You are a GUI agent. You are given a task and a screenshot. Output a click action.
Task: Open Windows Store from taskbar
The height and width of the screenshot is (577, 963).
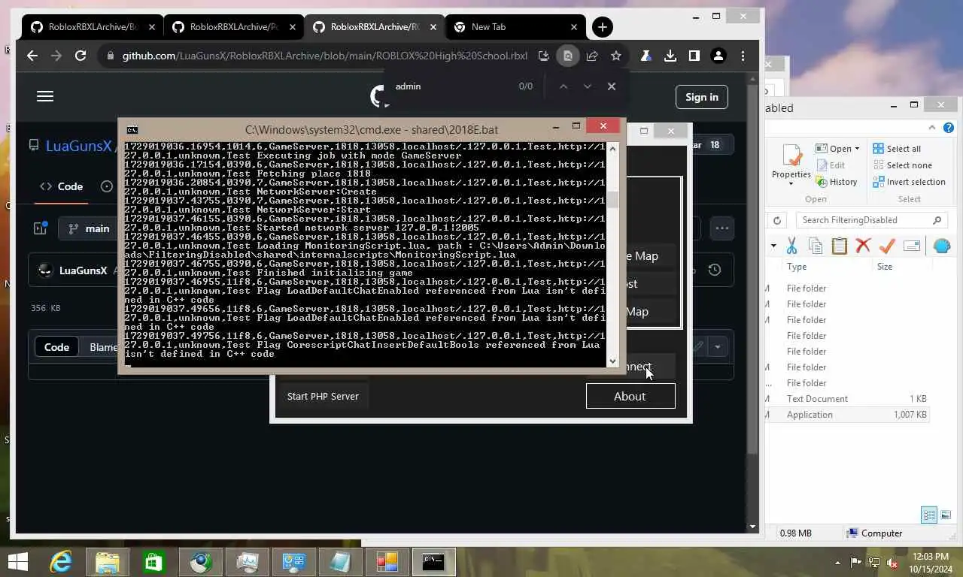click(x=153, y=562)
